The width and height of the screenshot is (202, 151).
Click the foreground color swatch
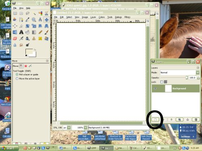click(x=29, y=52)
